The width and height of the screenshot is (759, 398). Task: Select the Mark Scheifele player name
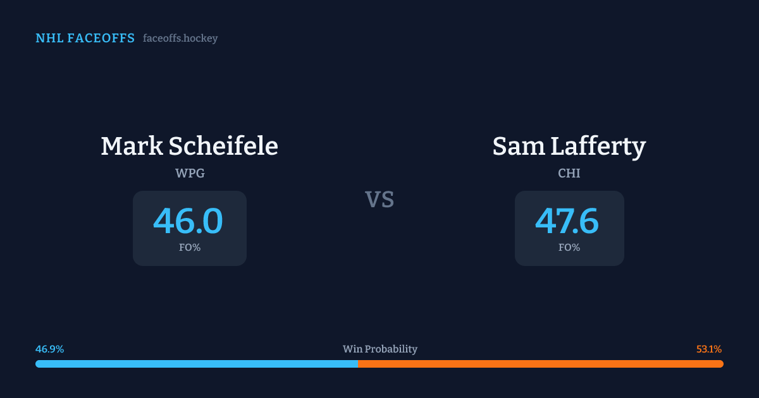[189, 146]
